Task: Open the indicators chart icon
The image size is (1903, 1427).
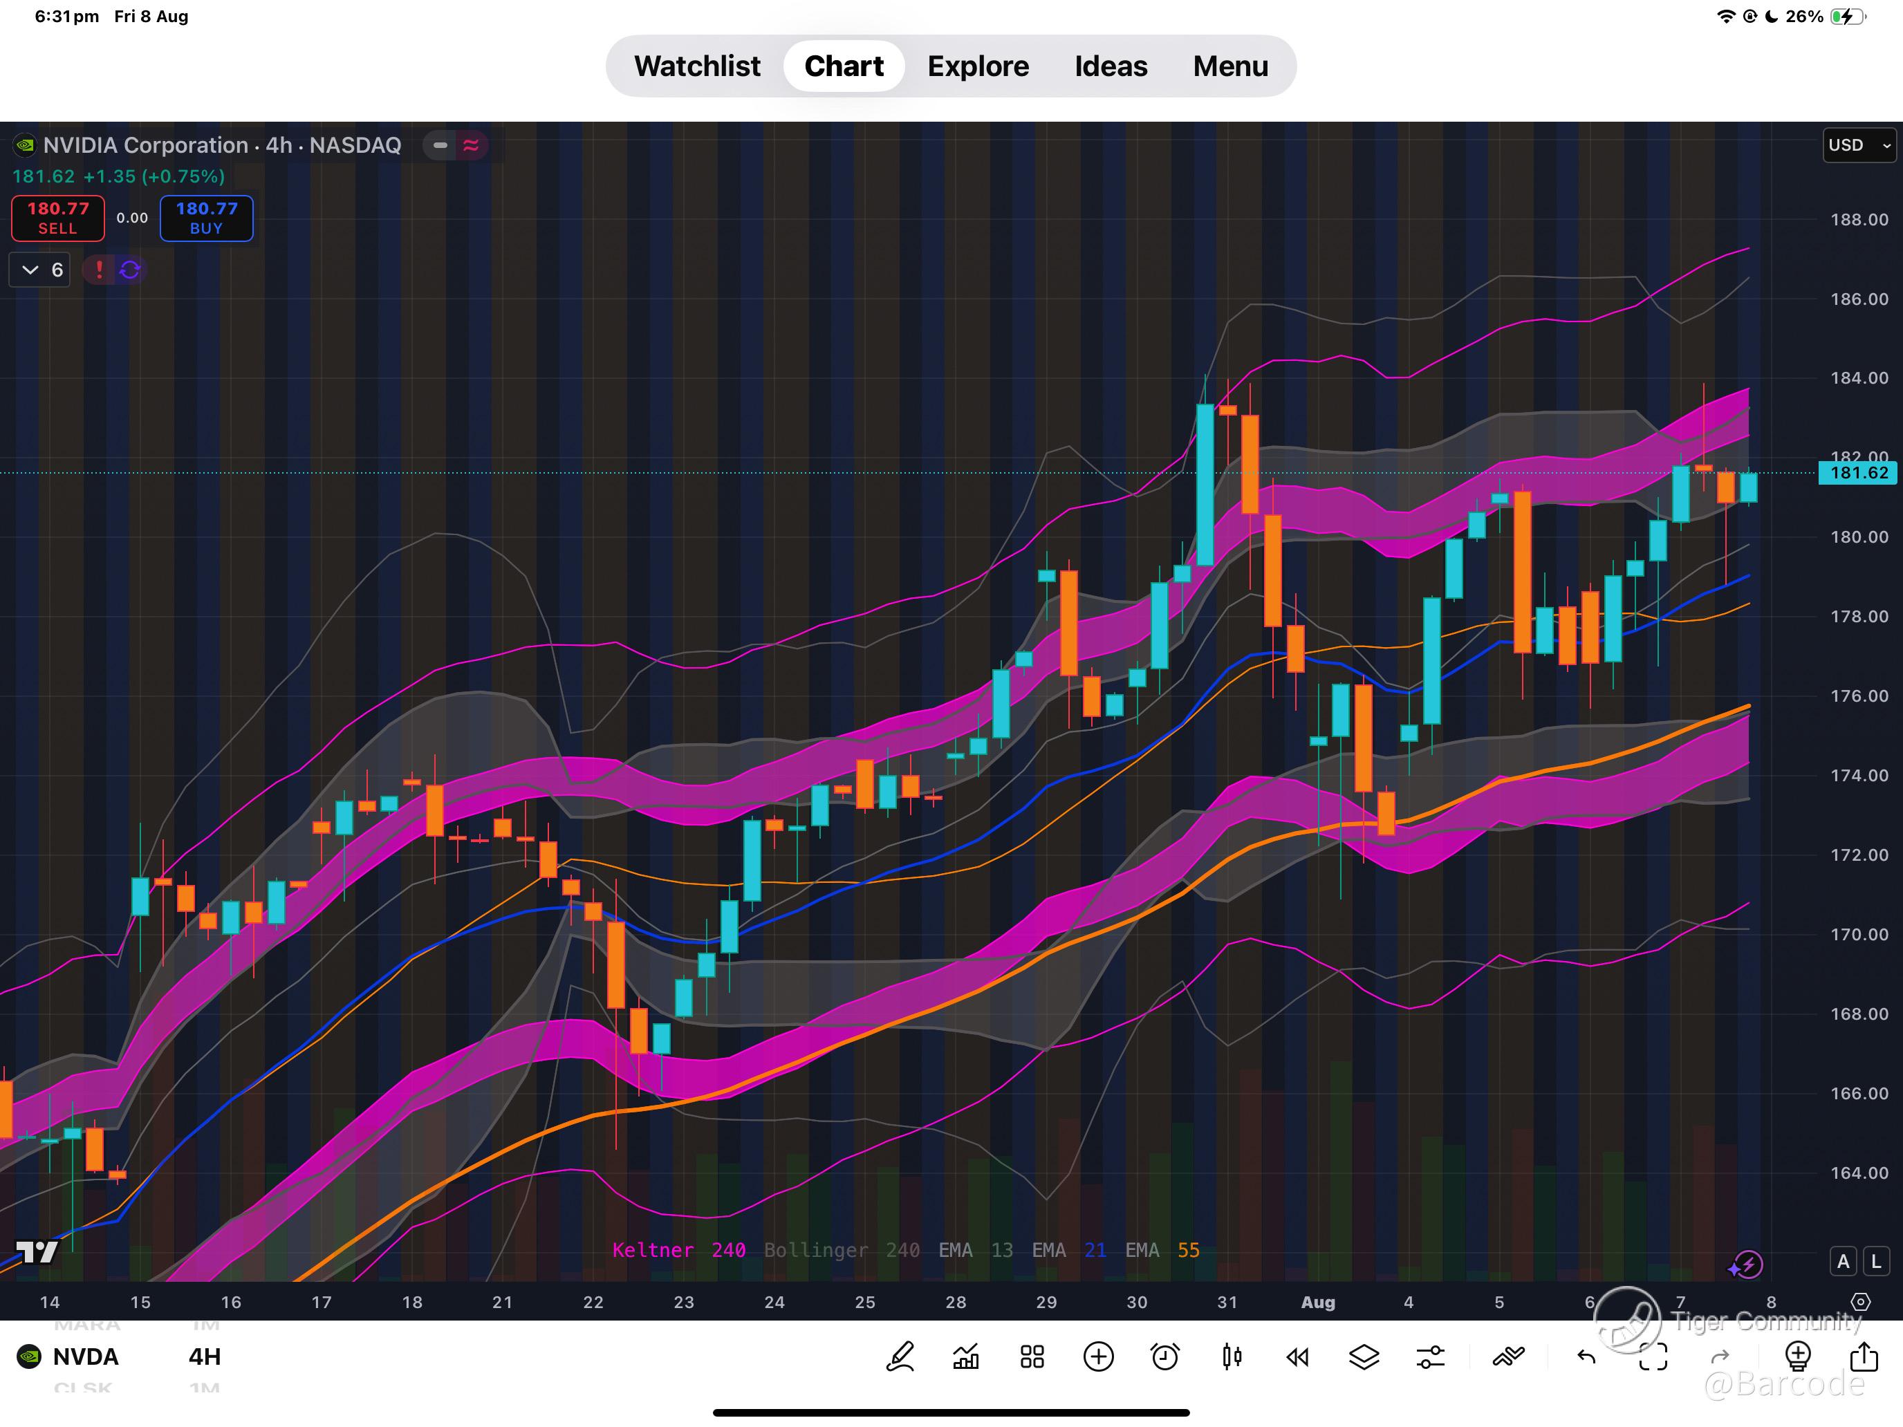Action: pyautogui.click(x=966, y=1356)
